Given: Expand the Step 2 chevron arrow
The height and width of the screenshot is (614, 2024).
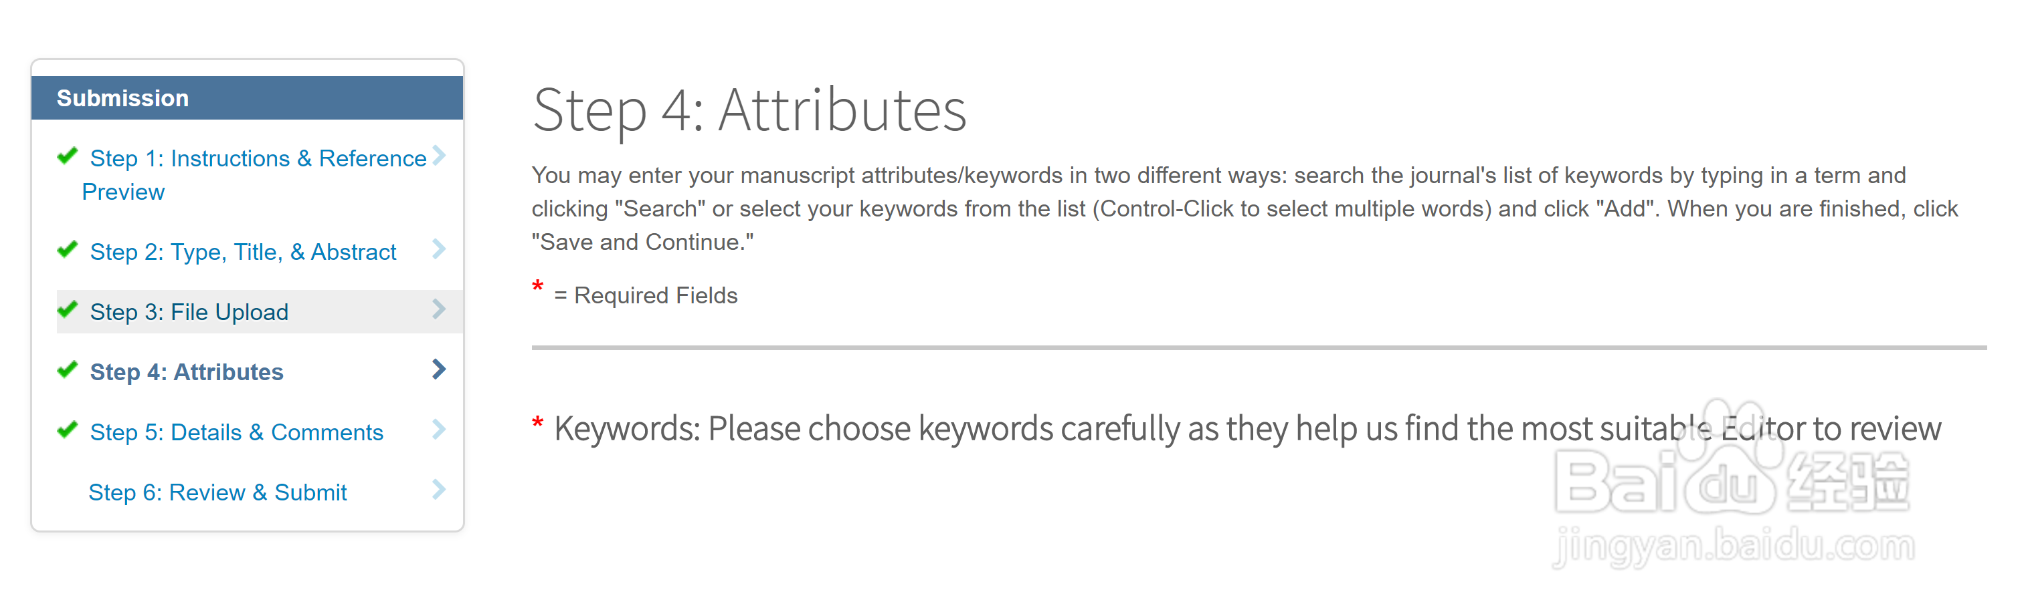Looking at the screenshot, I should tap(439, 249).
